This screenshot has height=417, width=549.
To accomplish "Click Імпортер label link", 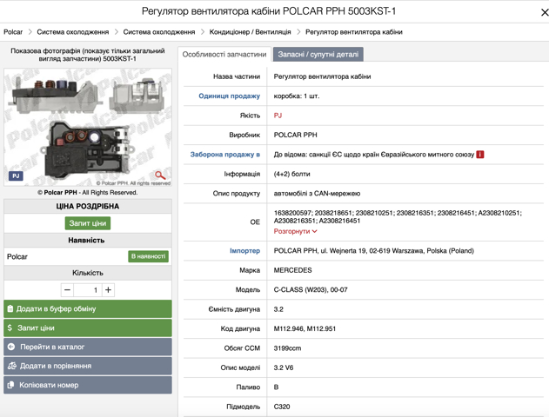I will tap(244, 251).
